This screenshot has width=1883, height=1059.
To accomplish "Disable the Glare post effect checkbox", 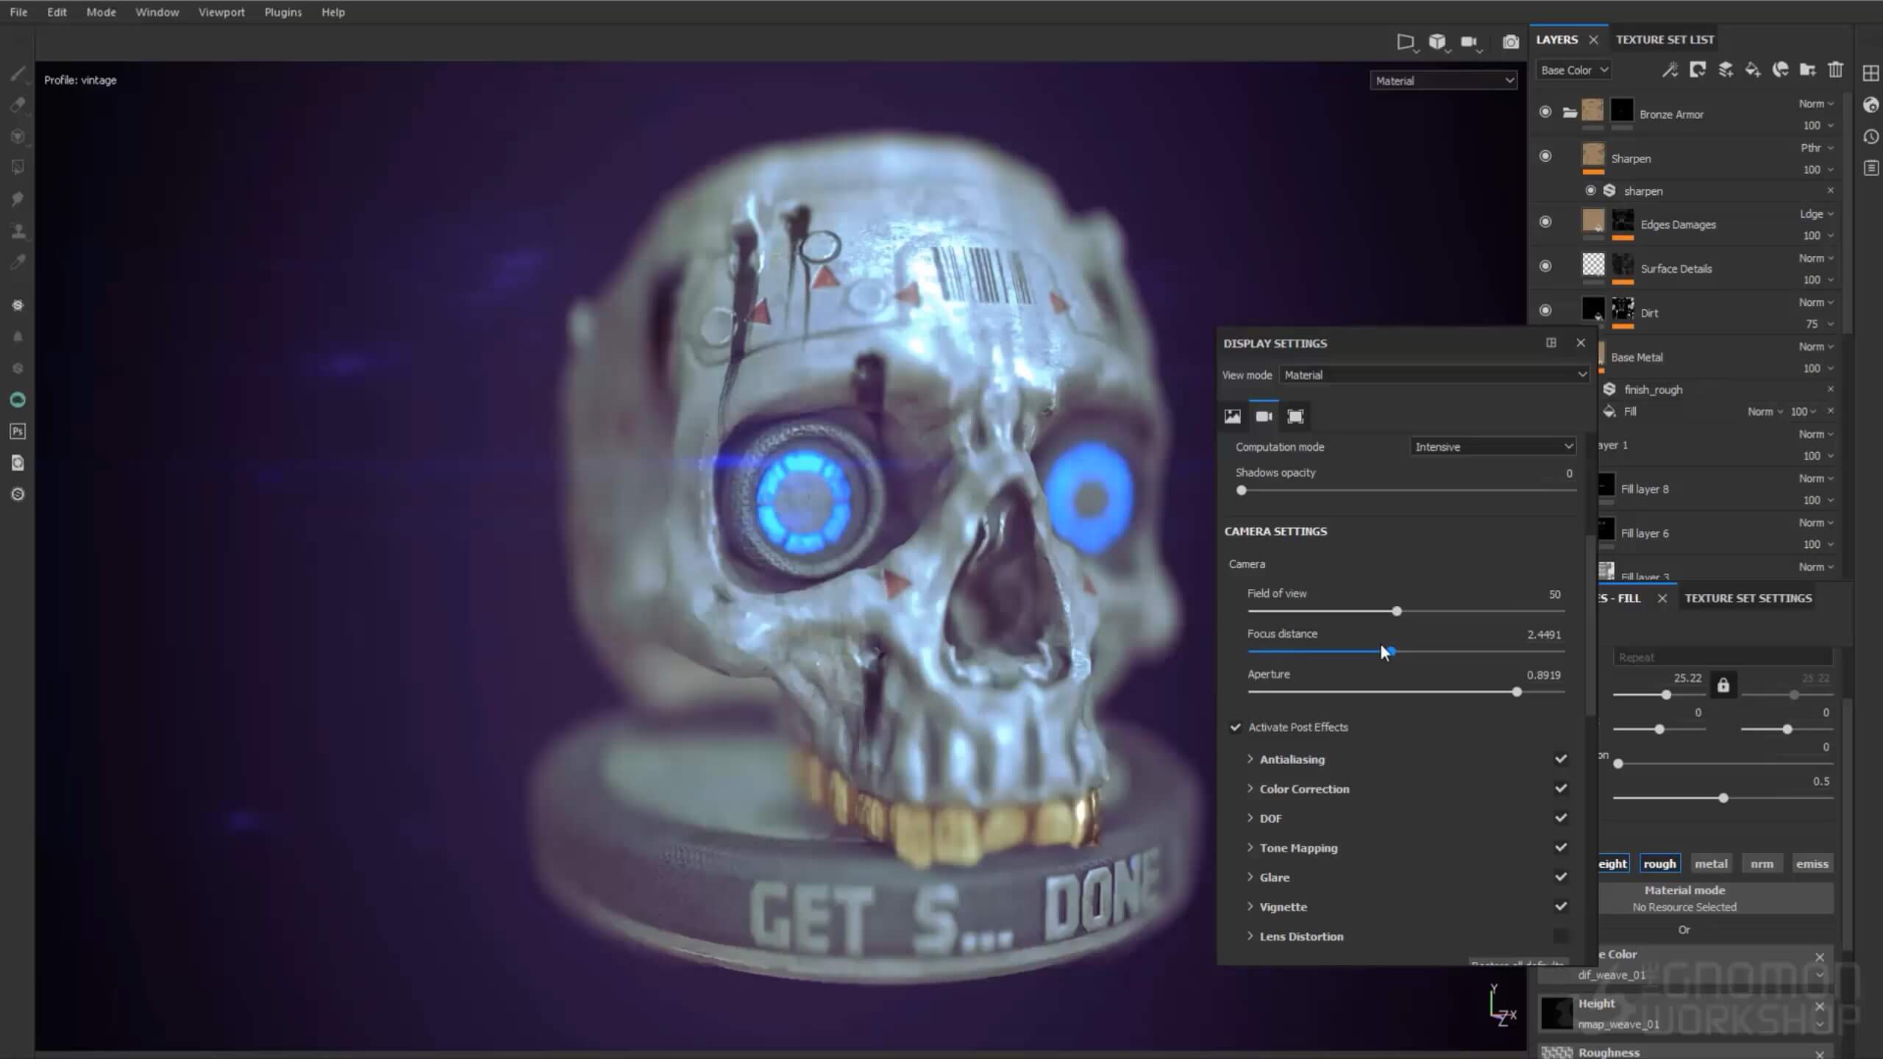I will click(1560, 877).
